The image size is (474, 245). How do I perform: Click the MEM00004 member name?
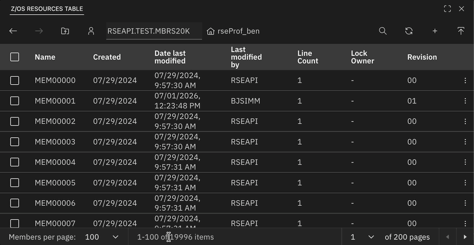pyautogui.click(x=55, y=162)
